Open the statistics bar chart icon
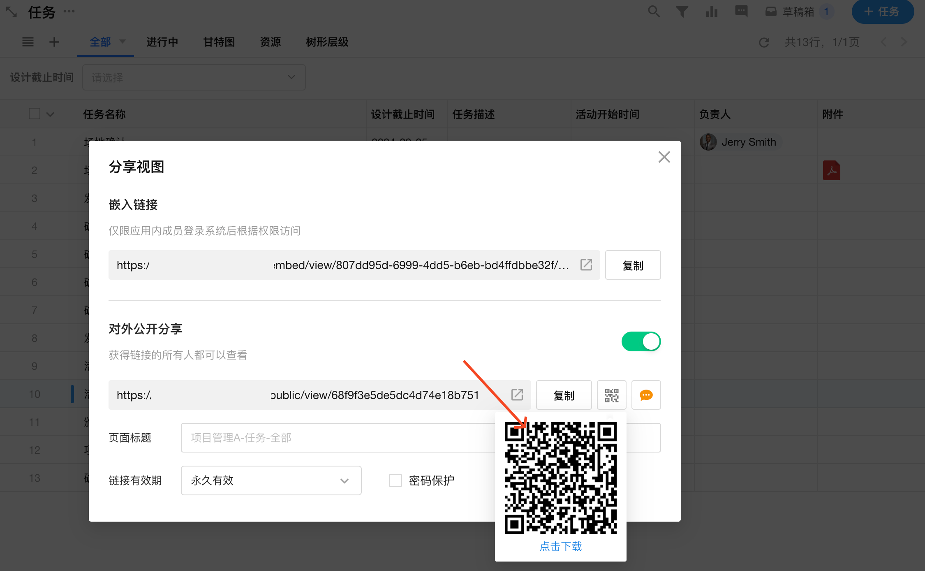This screenshot has width=925, height=571. coord(712,12)
